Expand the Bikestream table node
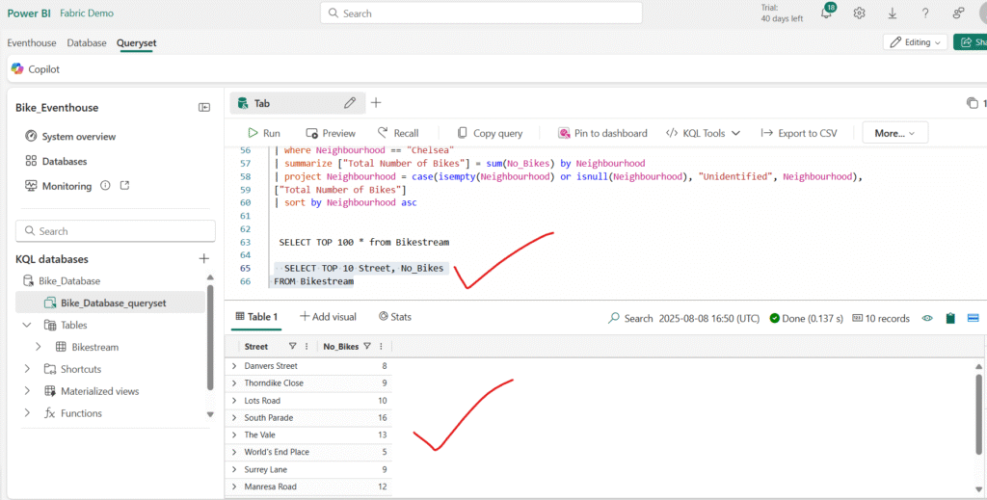 [x=39, y=347]
